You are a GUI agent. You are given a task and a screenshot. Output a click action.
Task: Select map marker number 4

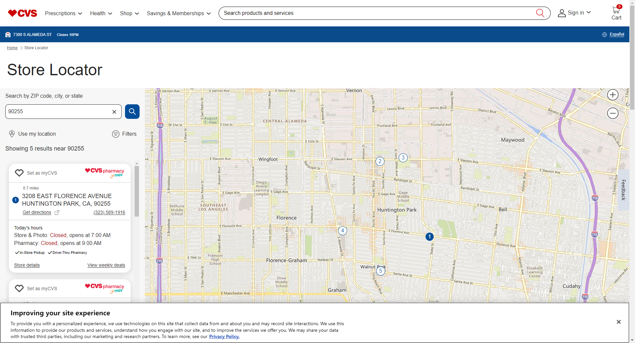click(x=343, y=231)
